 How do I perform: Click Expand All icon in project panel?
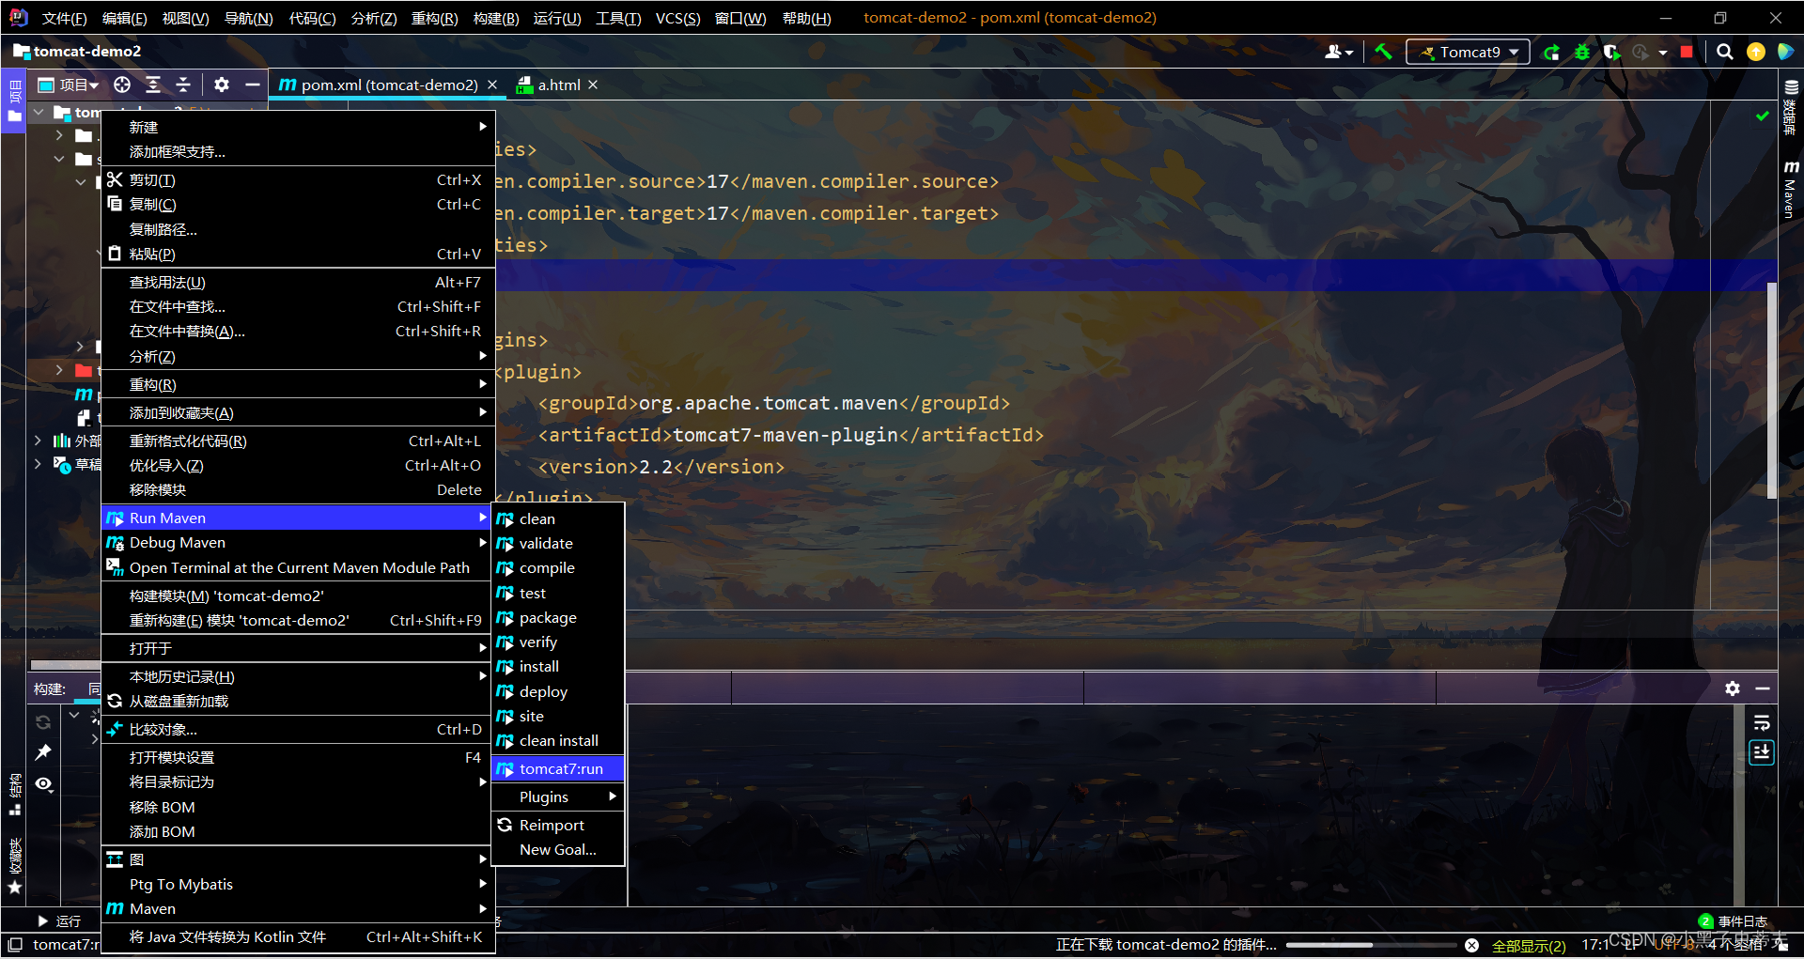pyautogui.click(x=153, y=85)
